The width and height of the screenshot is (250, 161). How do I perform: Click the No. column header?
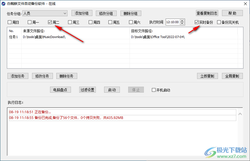14,31
